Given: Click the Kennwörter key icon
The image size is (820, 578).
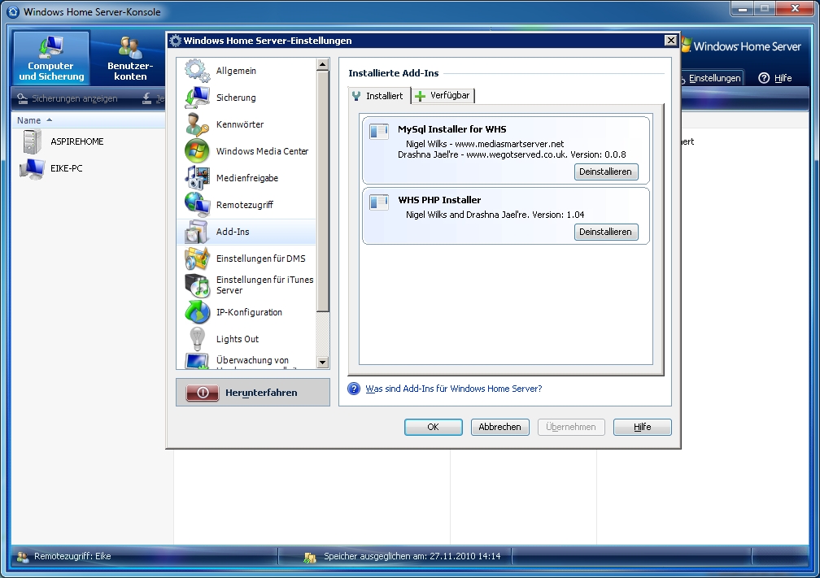Looking at the screenshot, I should coord(197,124).
